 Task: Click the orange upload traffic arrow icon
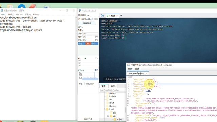coord(79,58)
